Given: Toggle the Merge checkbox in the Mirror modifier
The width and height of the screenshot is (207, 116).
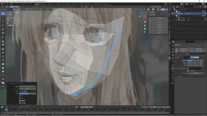Looking at the screenshot, I should point(188,73).
